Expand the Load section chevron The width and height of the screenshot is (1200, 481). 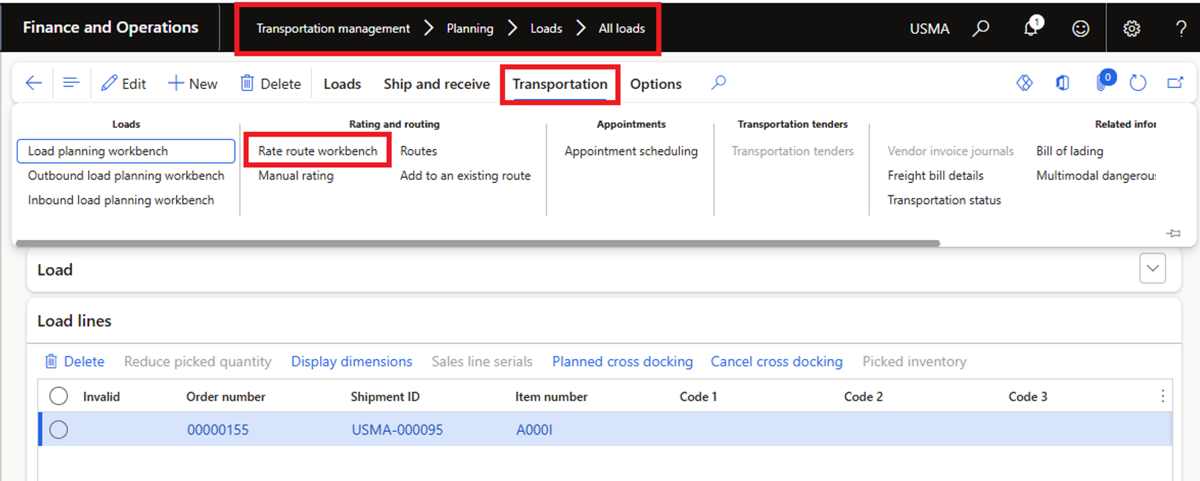pos(1152,268)
